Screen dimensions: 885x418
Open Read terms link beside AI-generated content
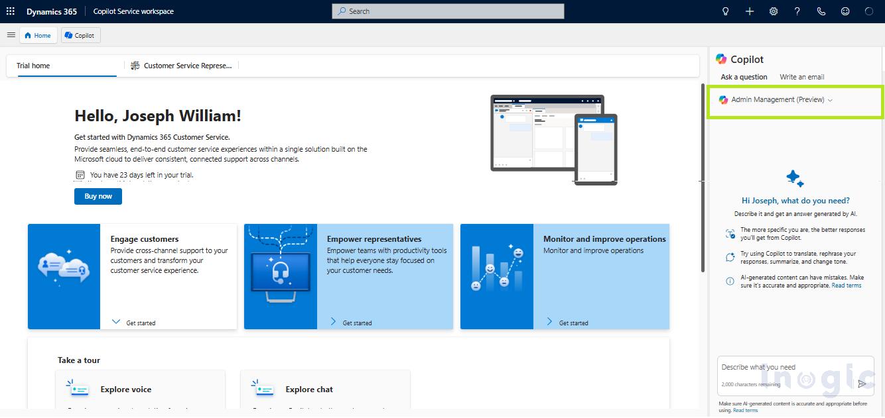[847, 286]
